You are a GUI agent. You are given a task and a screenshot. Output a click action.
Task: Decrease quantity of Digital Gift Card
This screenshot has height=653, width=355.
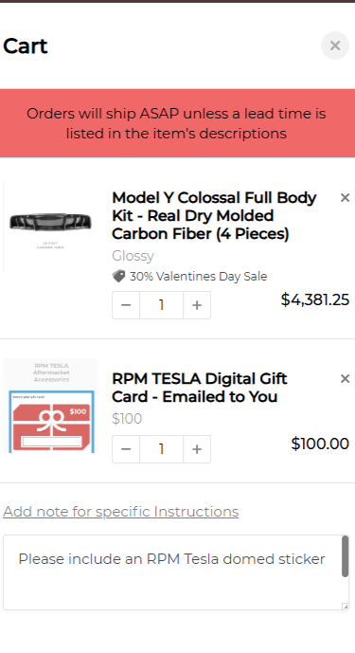[126, 449]
